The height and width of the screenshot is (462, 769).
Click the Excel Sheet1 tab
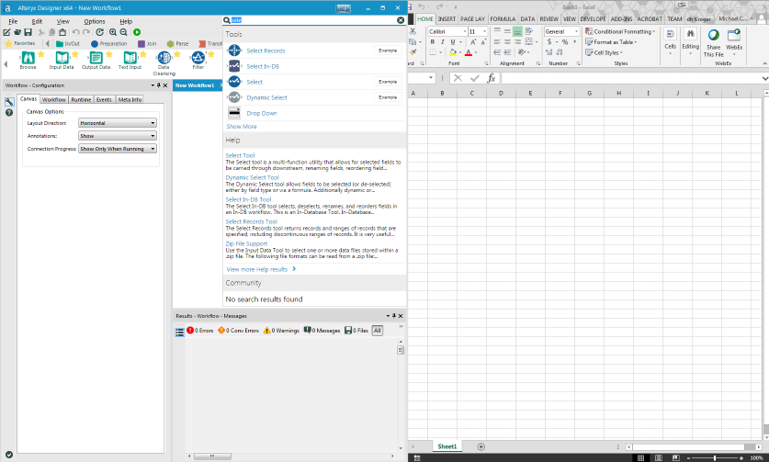(x=447, y=446)
